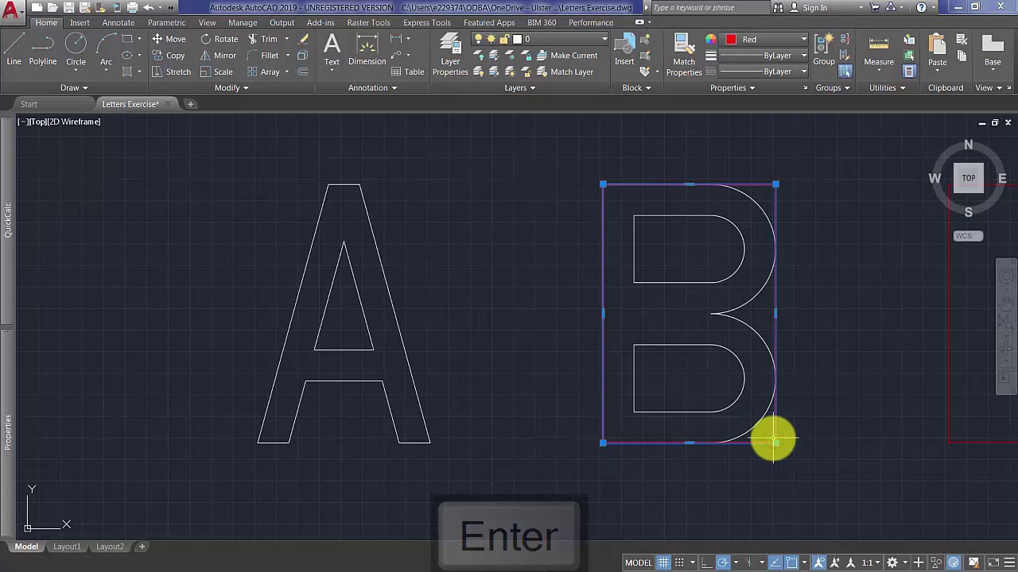The image size is (1018, 572).
Task: Click the Group objects tool
Action: [824, 49]
